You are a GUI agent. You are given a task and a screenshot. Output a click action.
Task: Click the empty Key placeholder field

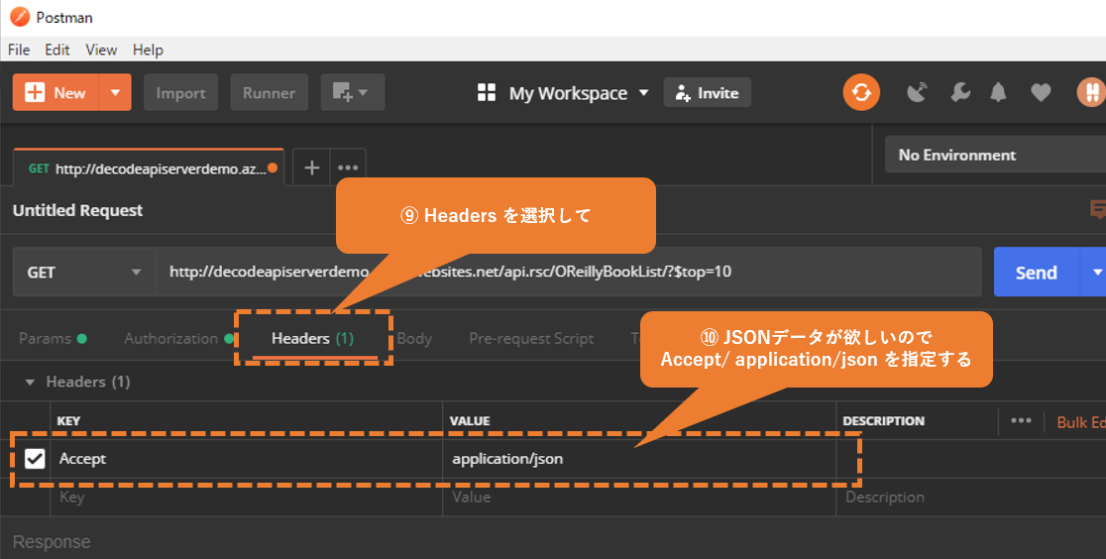[246, 497]
